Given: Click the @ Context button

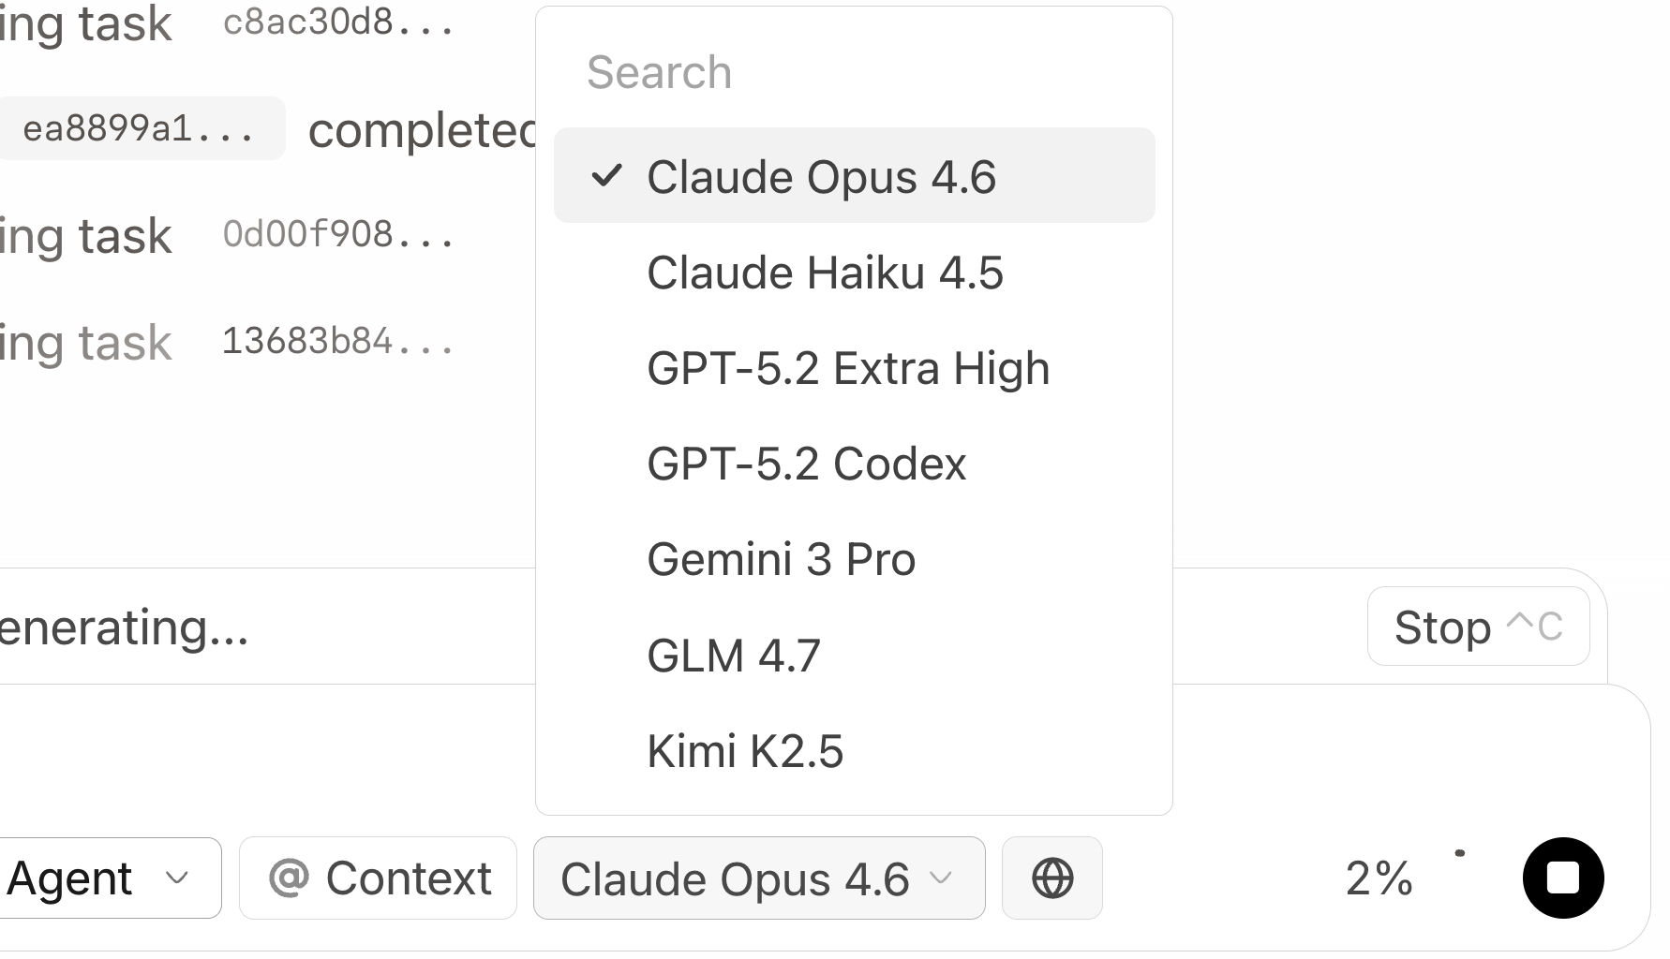Looking at the screenshot, I should tap(379, 878).
